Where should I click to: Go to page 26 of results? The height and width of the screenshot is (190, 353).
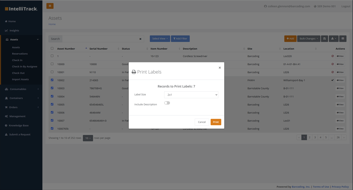click(338, 137)
